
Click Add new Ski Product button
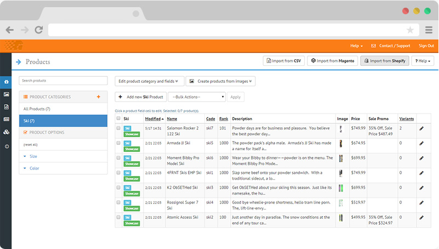pos(141,97)
